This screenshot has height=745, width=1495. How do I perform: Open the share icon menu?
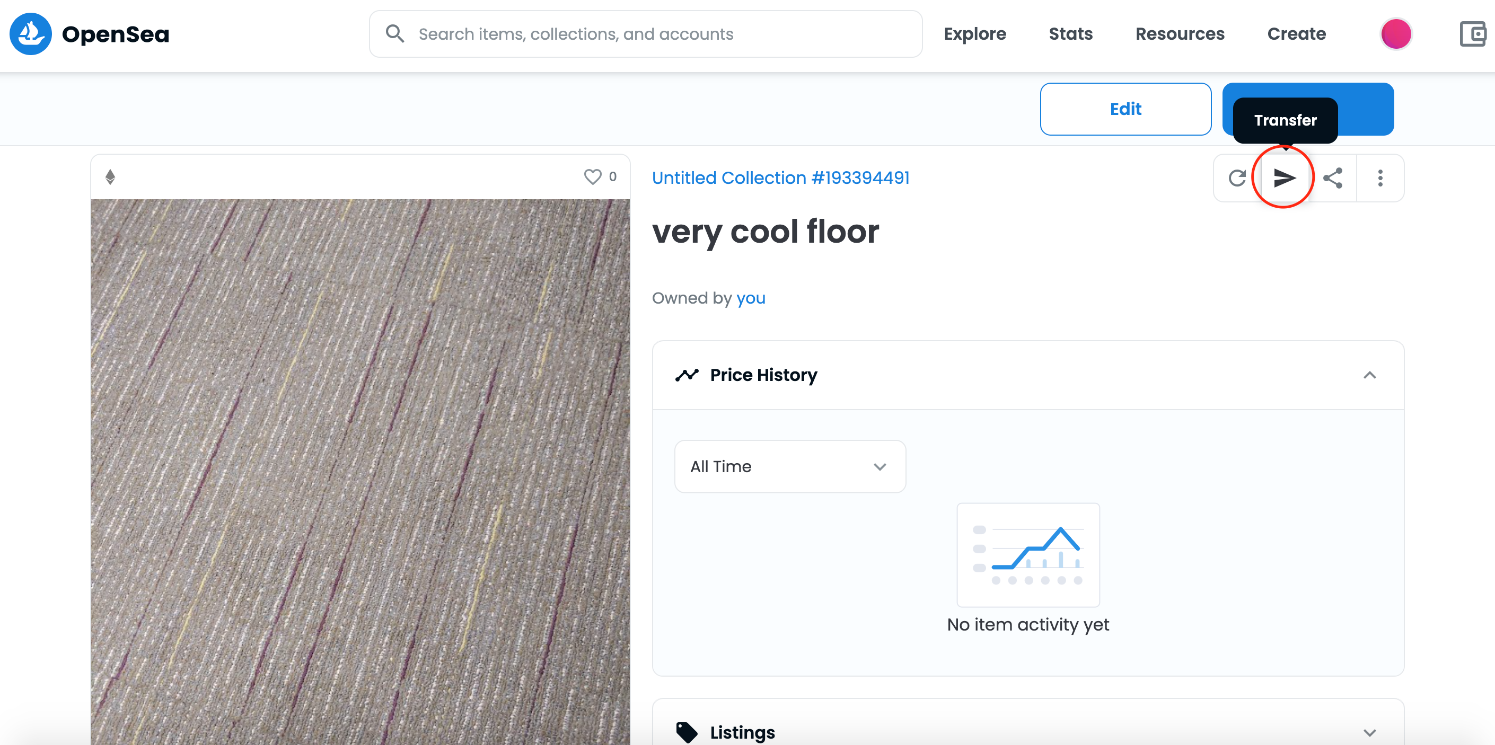[1332, 178]
